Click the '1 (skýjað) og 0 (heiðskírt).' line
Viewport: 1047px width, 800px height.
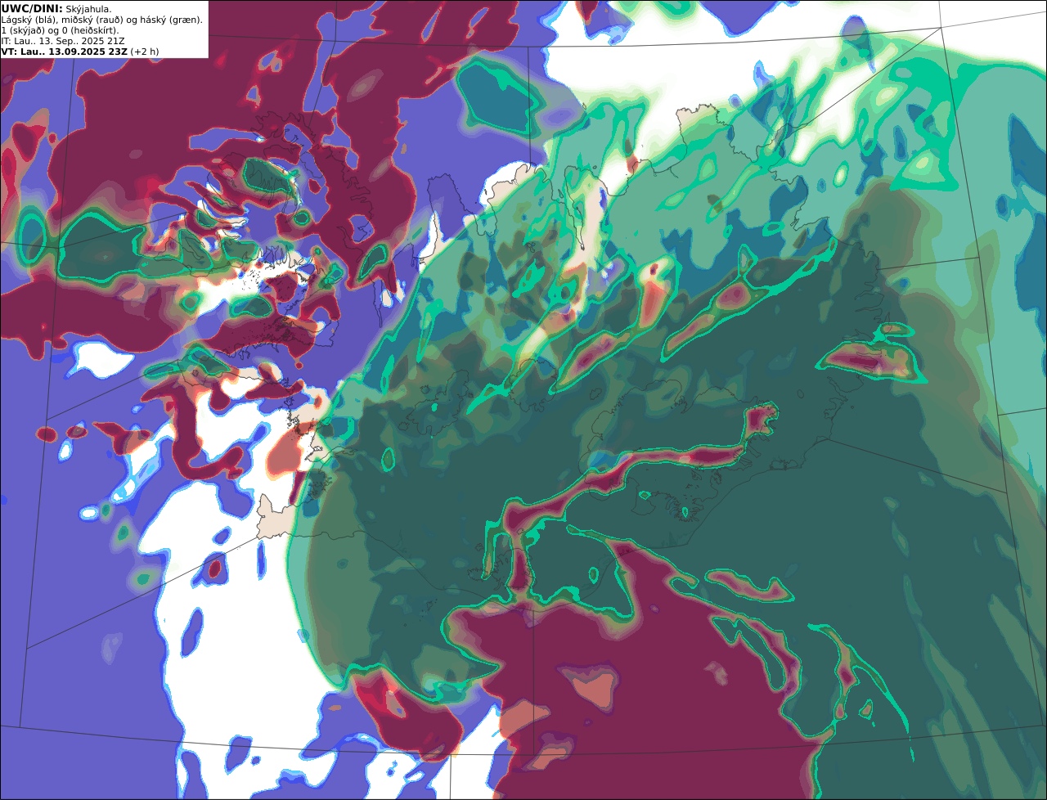[x=60, y=30]
